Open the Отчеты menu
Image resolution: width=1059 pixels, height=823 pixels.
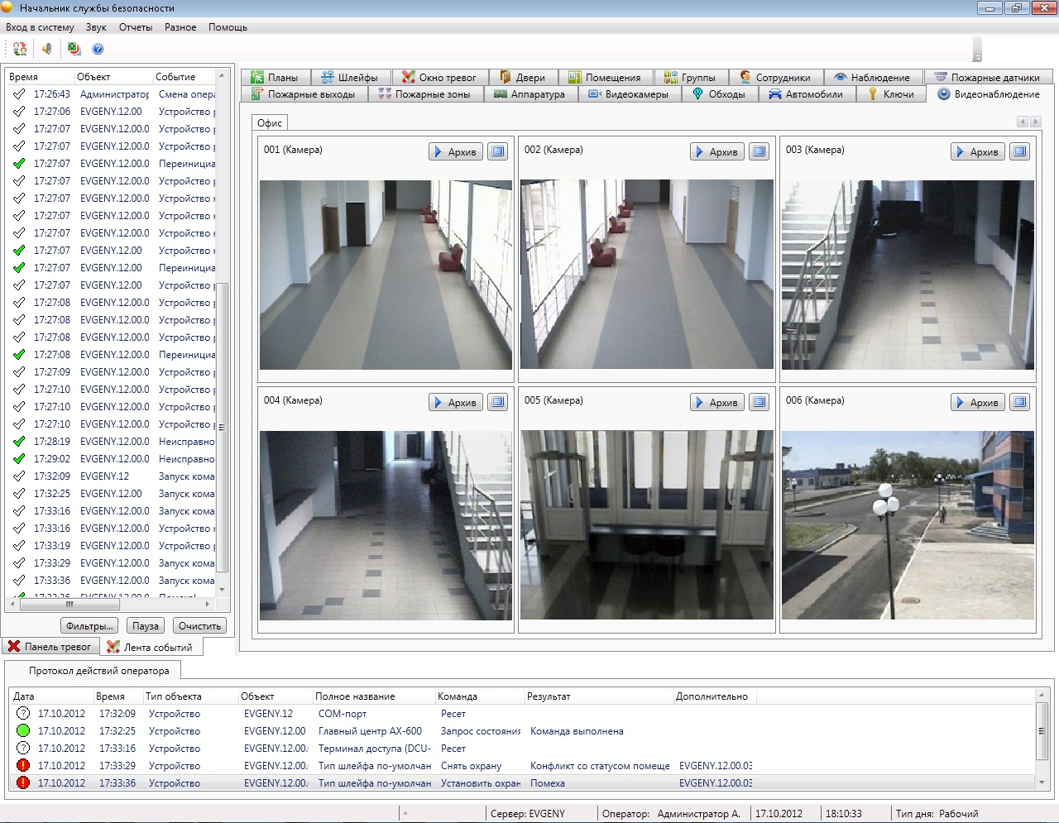tap(136, 27)
